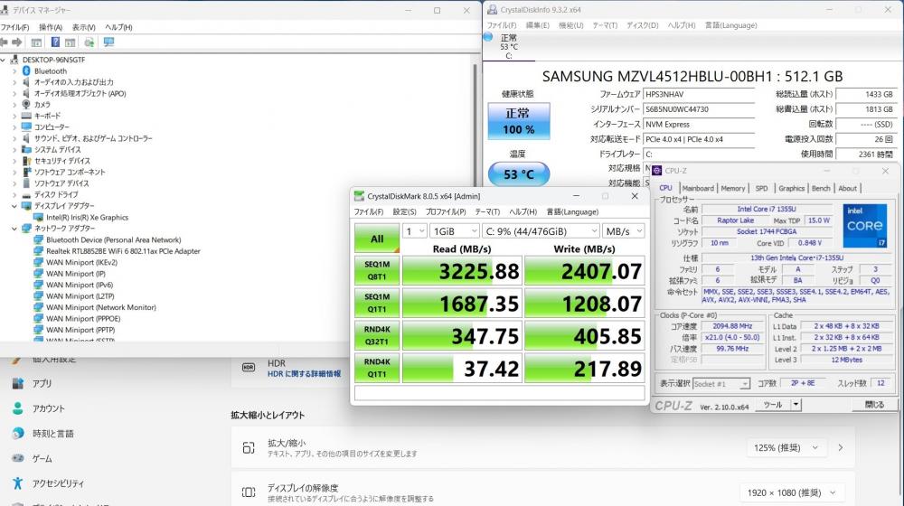904x506 pixels.
Task: Open 拡大/縮小 details chevron arrow
Action: pos(841,448)
